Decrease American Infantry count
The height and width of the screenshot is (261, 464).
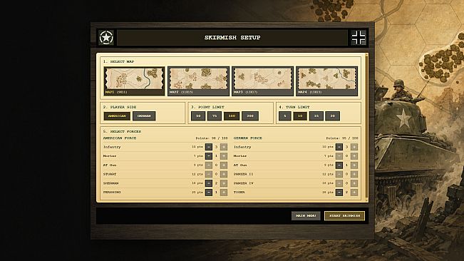click(209, 147)
